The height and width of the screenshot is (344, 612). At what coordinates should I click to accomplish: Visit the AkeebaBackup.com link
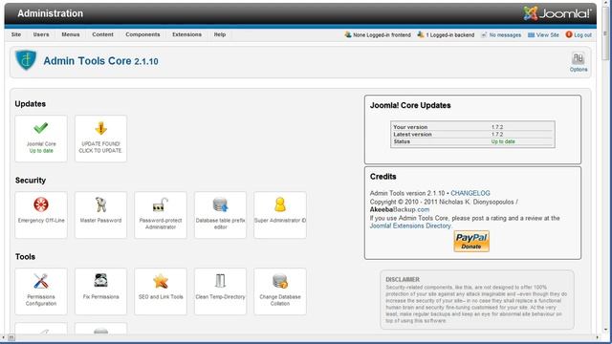[x=400, y=209]
